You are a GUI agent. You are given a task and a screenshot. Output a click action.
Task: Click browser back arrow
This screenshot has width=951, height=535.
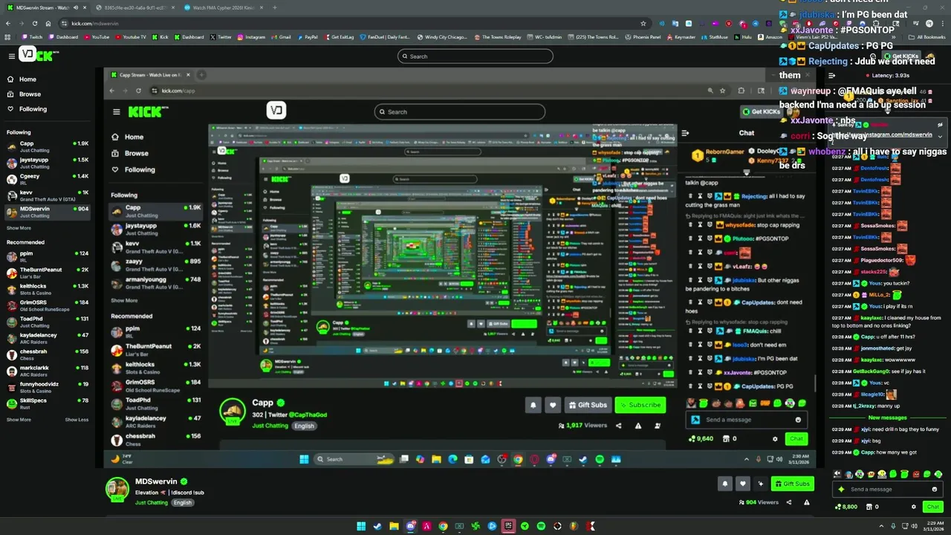(8, 23)
